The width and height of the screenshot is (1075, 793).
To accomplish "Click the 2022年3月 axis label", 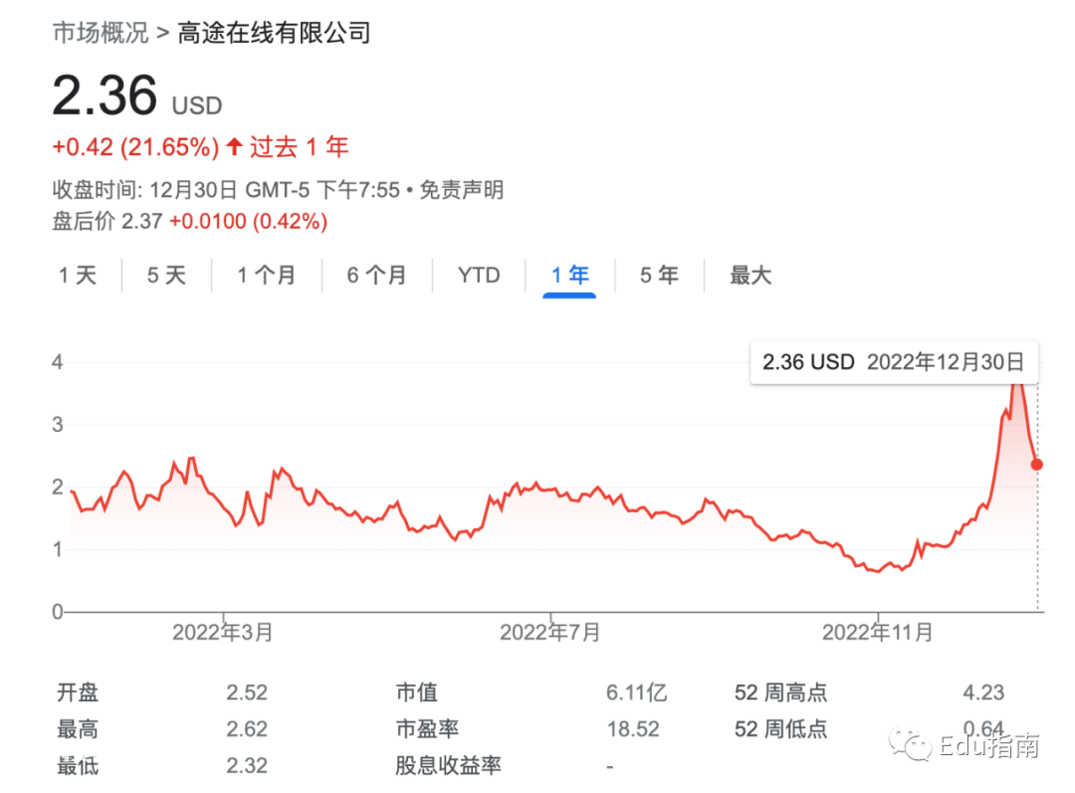I will point(223,632).
